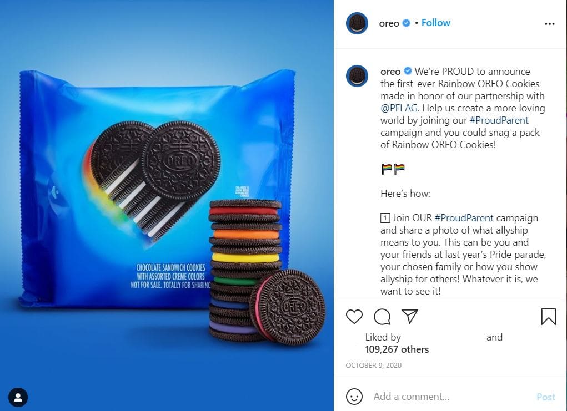Show tagged accounts via person icon
Screen dimensions: 567x411
coord(18,397)
